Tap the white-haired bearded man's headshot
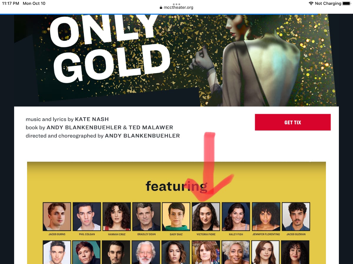Image resolution: width=353 pixels, height=264 pixels. coord(146,252)
